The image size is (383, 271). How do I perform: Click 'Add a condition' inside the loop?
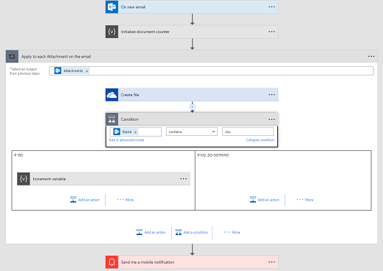(x=191, y=232)
